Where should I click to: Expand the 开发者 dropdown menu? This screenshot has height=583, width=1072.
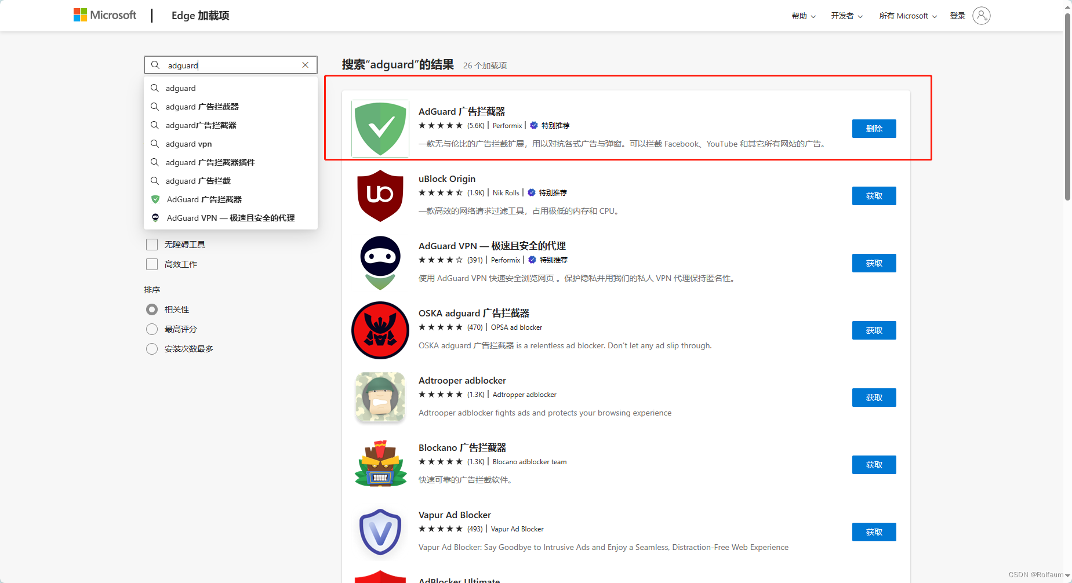click(x=846, y=16)
